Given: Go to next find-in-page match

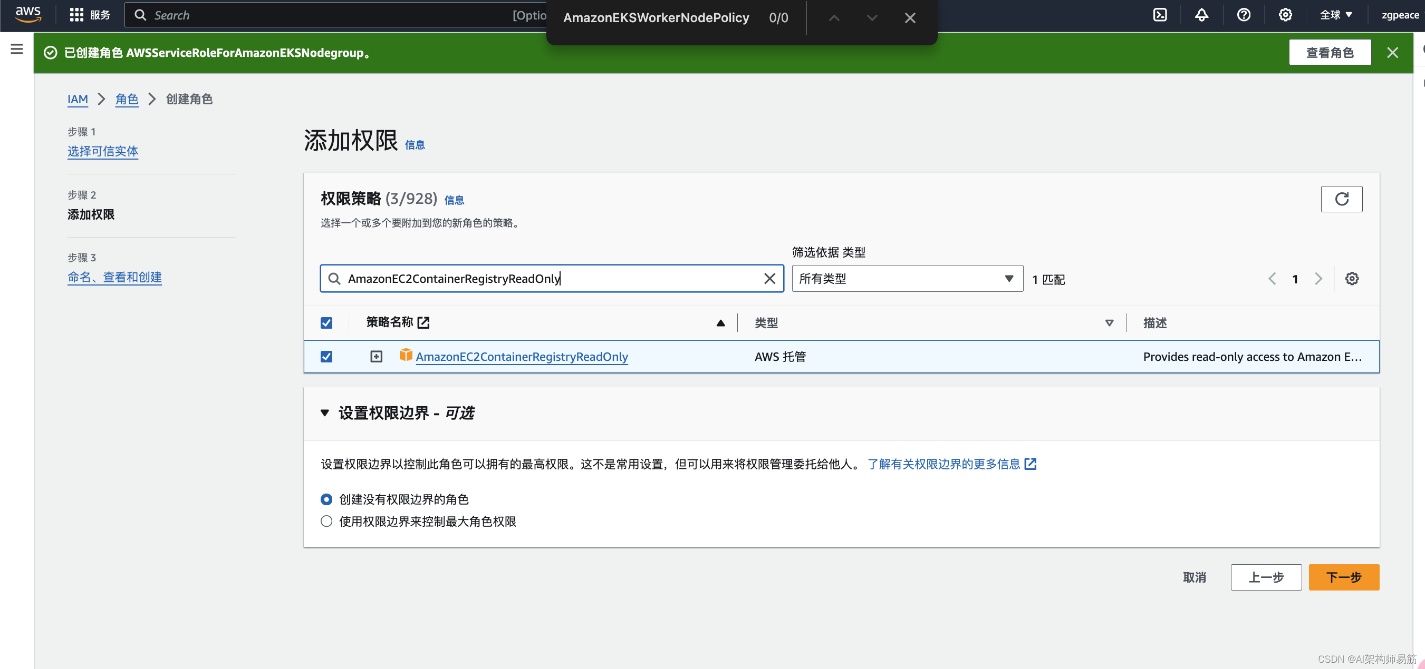Looking at the screenshot, I should point(872,18).
